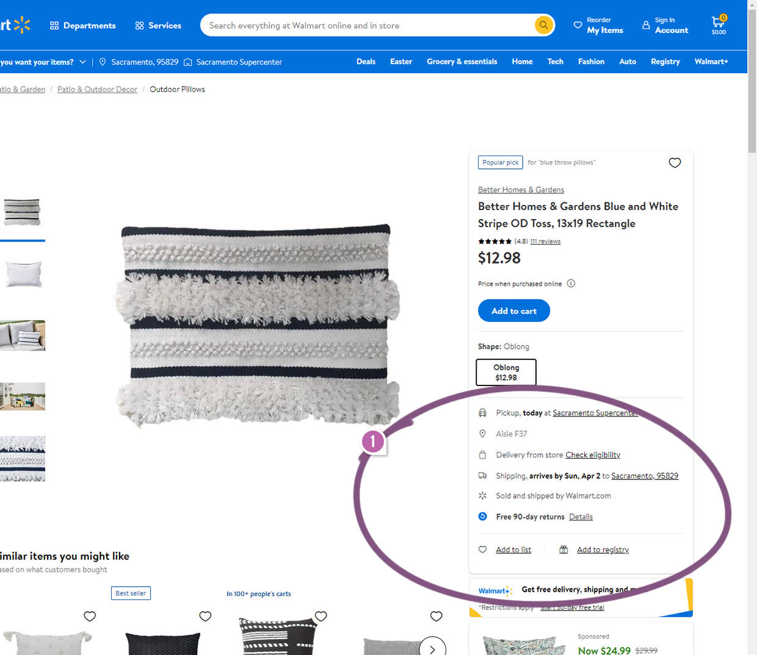Go to the Grocery & essentials tab
Screen dimensions: 757x655
tap(462, 62)
